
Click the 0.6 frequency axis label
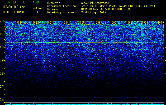(x=2, y=100)
